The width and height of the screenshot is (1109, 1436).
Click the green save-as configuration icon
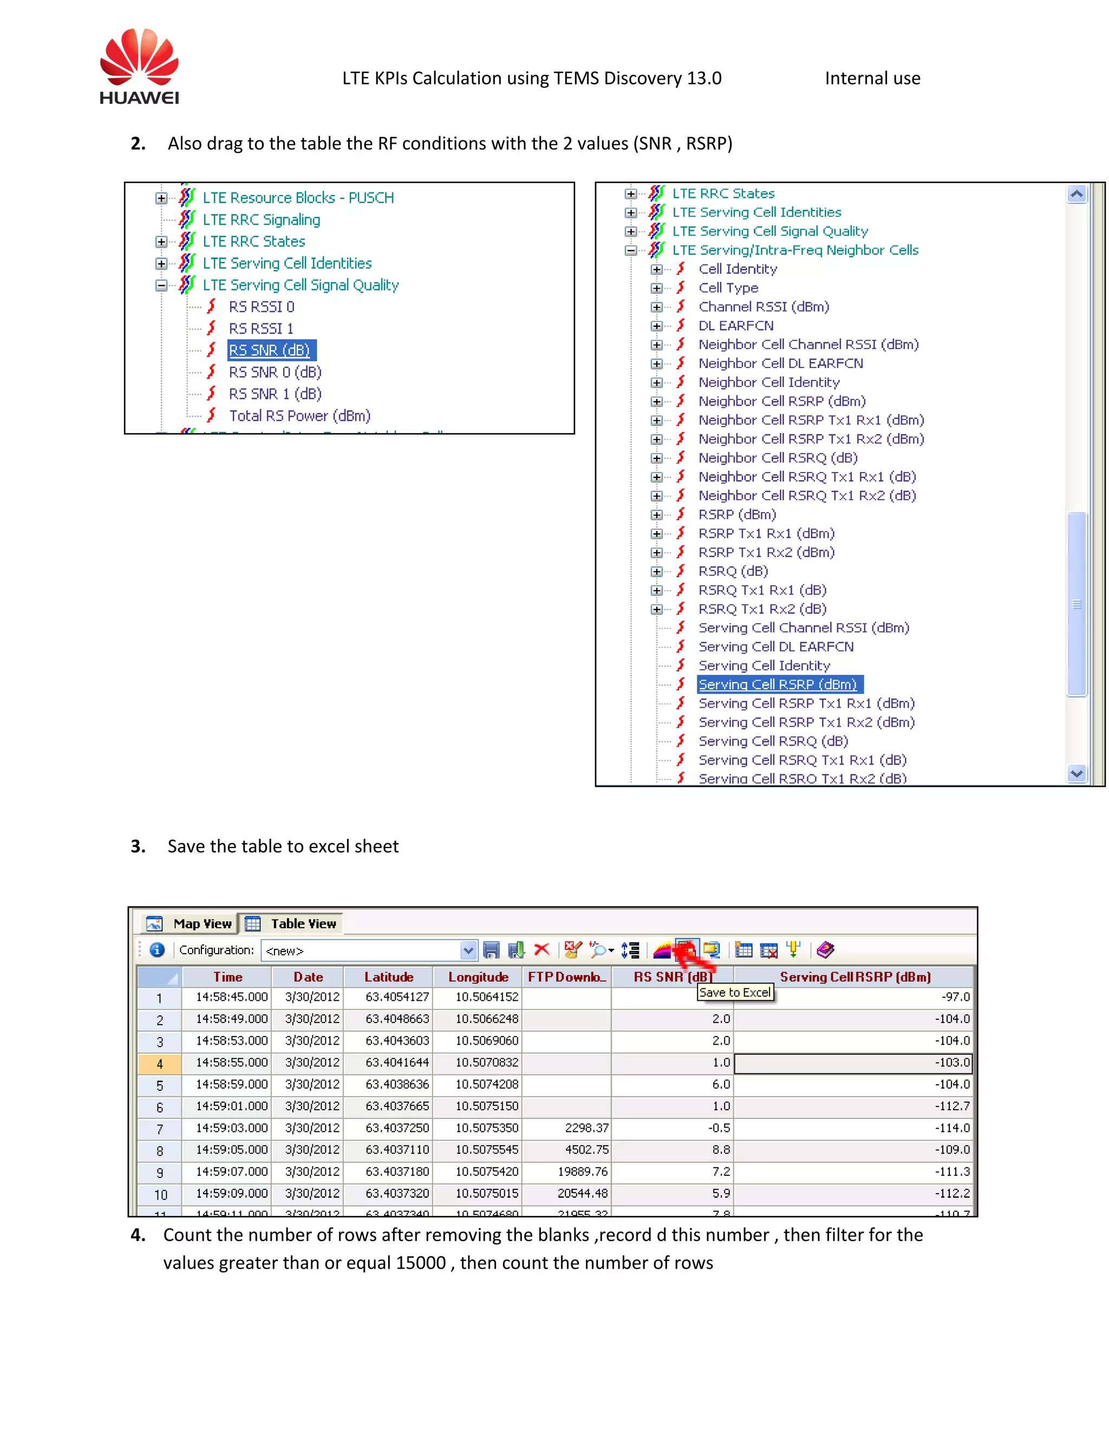pyautogui.click(x=517, y=949)
